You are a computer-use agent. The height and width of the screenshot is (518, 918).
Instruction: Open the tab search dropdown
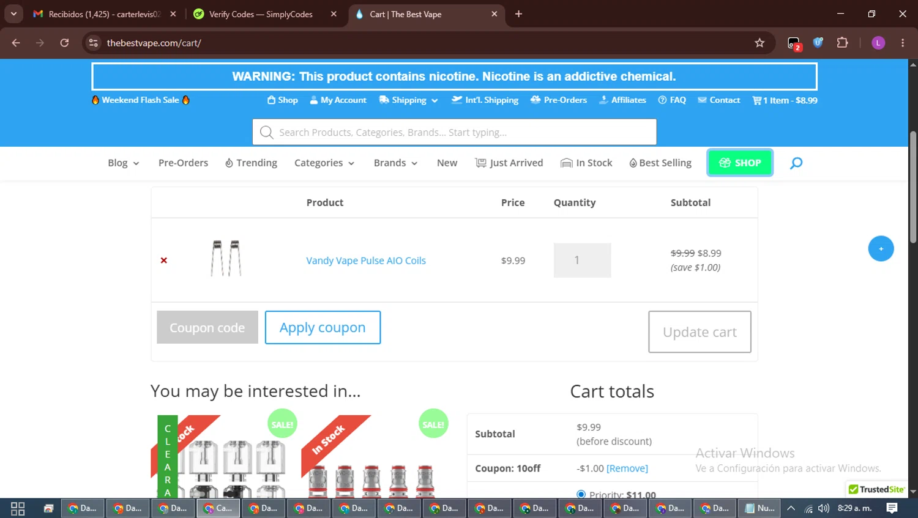[x=13, y=14]
